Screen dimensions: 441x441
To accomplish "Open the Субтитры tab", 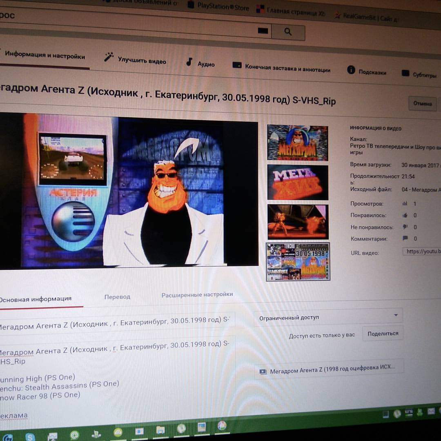I will tap(419, 75).
